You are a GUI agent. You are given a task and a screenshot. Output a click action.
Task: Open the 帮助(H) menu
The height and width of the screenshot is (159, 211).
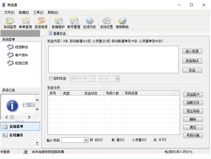(x=53, y=13)
